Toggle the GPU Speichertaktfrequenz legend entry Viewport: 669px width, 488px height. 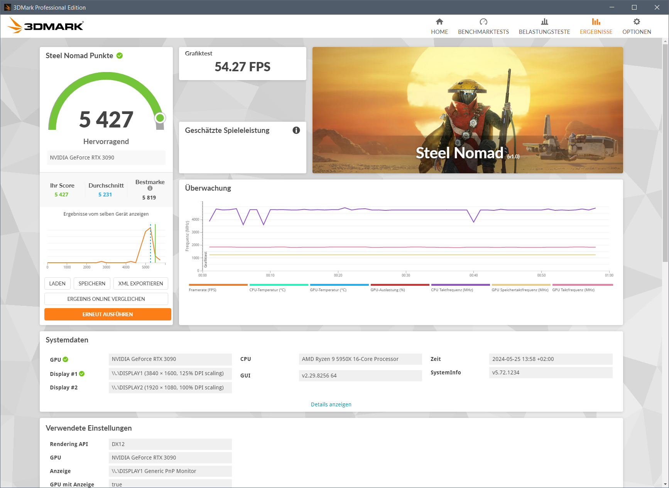[520, 285]
